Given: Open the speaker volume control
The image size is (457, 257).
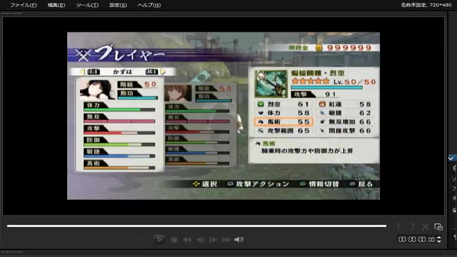Looking at the screenshot, I should click(238, 239).
